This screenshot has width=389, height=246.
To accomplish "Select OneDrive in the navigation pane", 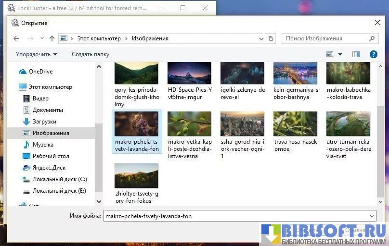I will pos(40,72).
